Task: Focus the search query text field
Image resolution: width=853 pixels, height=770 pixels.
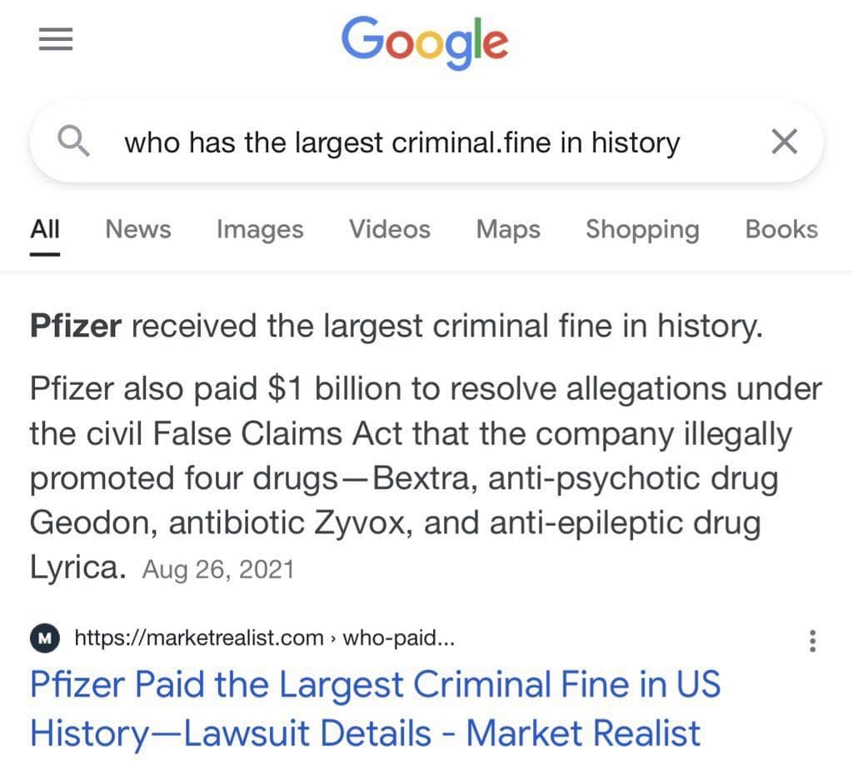Action: [402, 142]
